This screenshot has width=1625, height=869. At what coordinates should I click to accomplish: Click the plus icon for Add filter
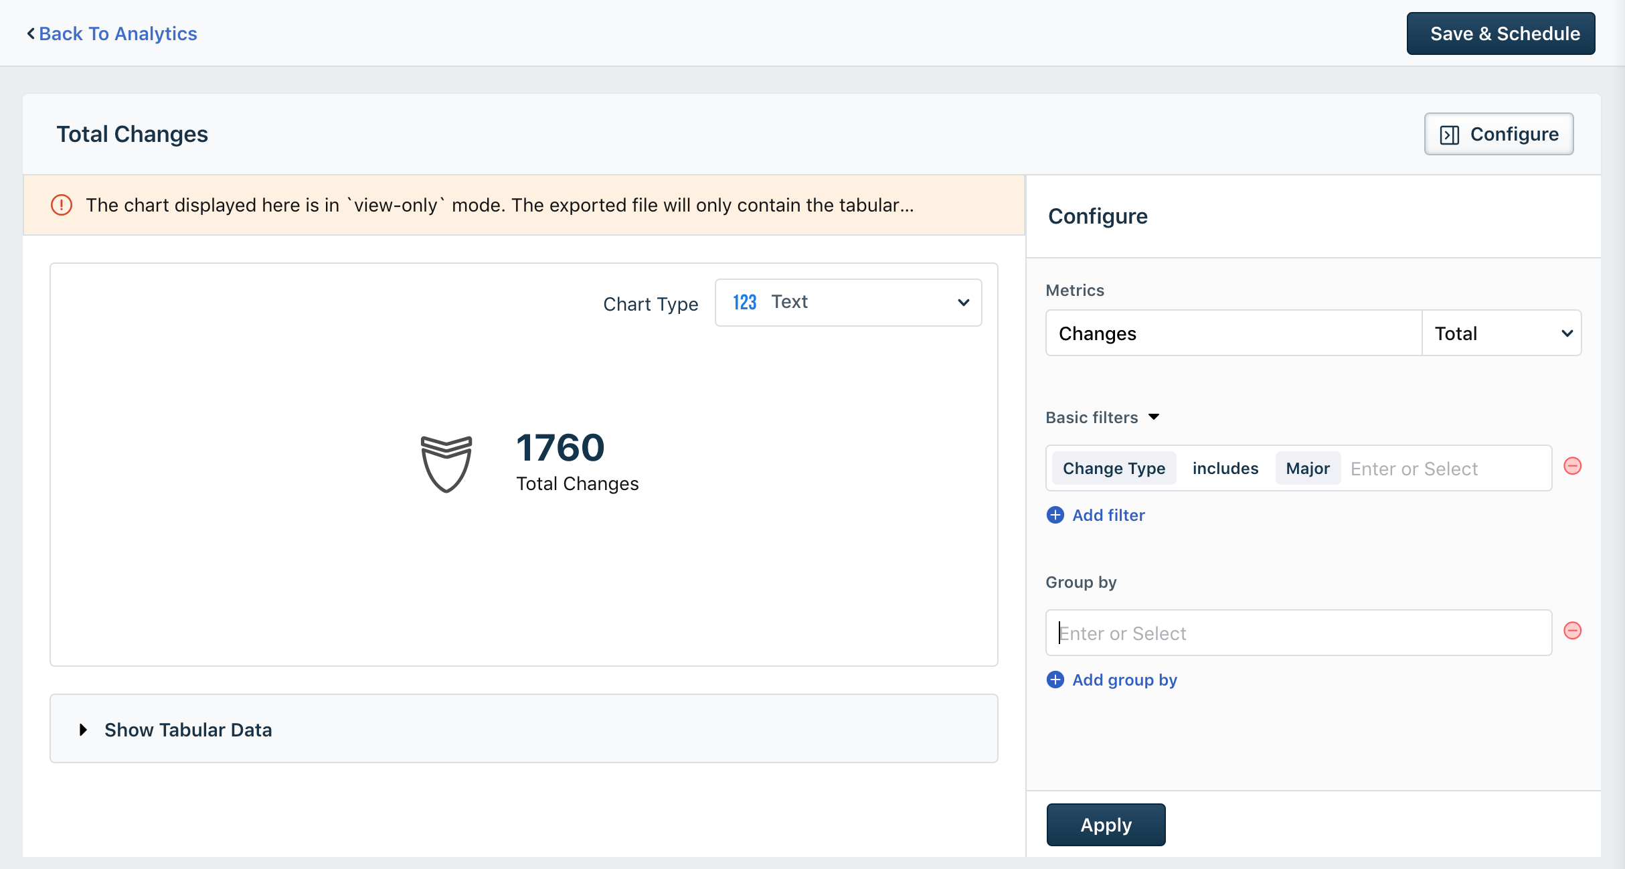pyautogui.click(x=1055, y=515)
